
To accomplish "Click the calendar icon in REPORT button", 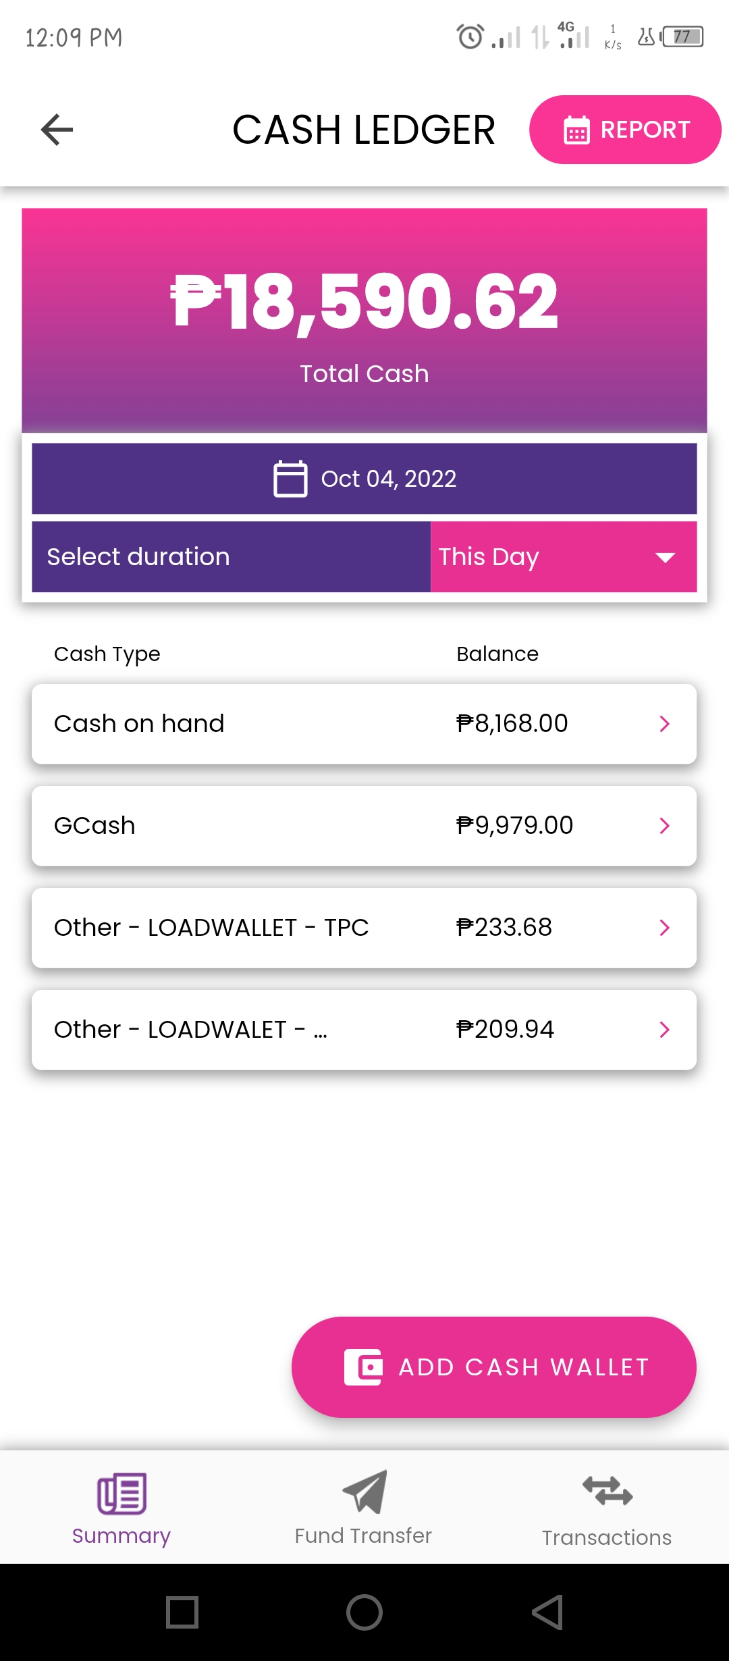I will coord(576,130).
